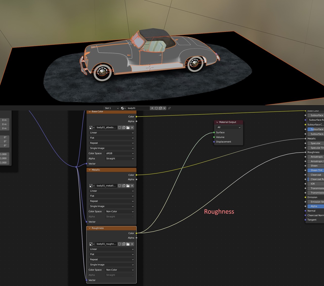Unlink body01_metallic image with X icon

[132, 186]
